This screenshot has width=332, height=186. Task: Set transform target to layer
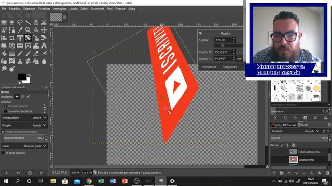pyautogui.click(x=17, y=97)
